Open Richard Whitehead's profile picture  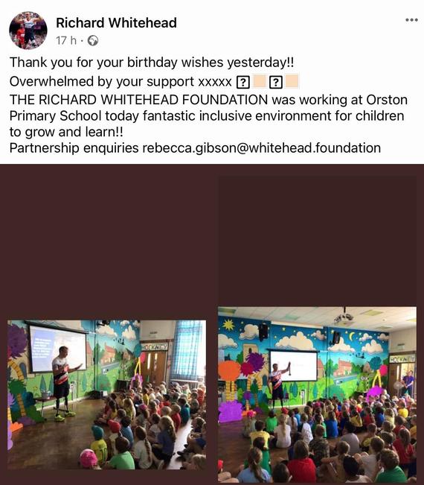28,31
